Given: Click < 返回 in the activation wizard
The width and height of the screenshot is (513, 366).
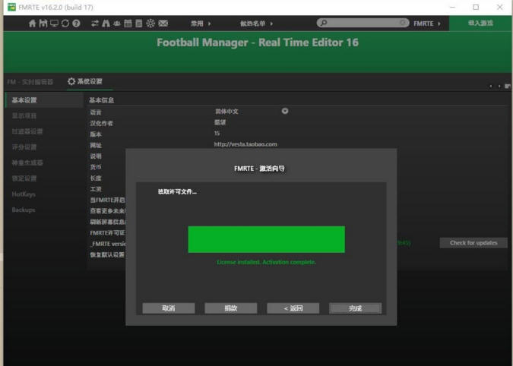Looking at the screenshot, I should pos(293,308).
